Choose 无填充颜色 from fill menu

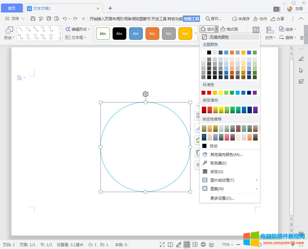tap(219, 37)
